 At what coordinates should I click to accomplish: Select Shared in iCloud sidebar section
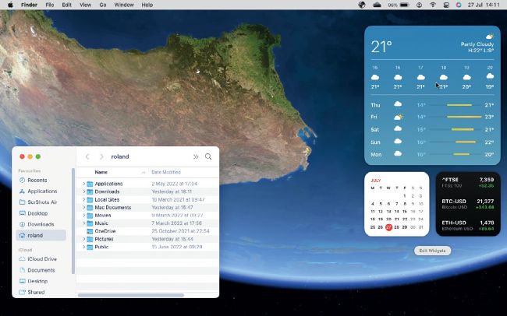pos(36,292)
